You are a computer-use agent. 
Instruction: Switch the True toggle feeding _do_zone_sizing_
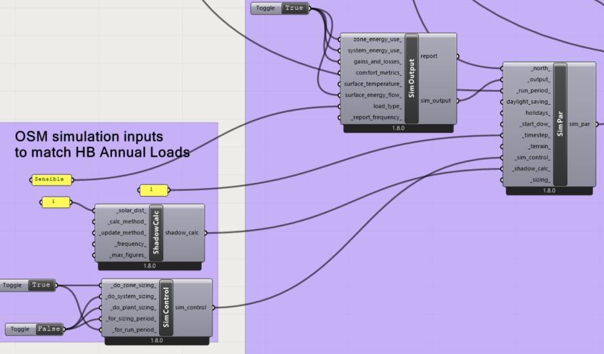pyautogui.click(x=41, y=285)
